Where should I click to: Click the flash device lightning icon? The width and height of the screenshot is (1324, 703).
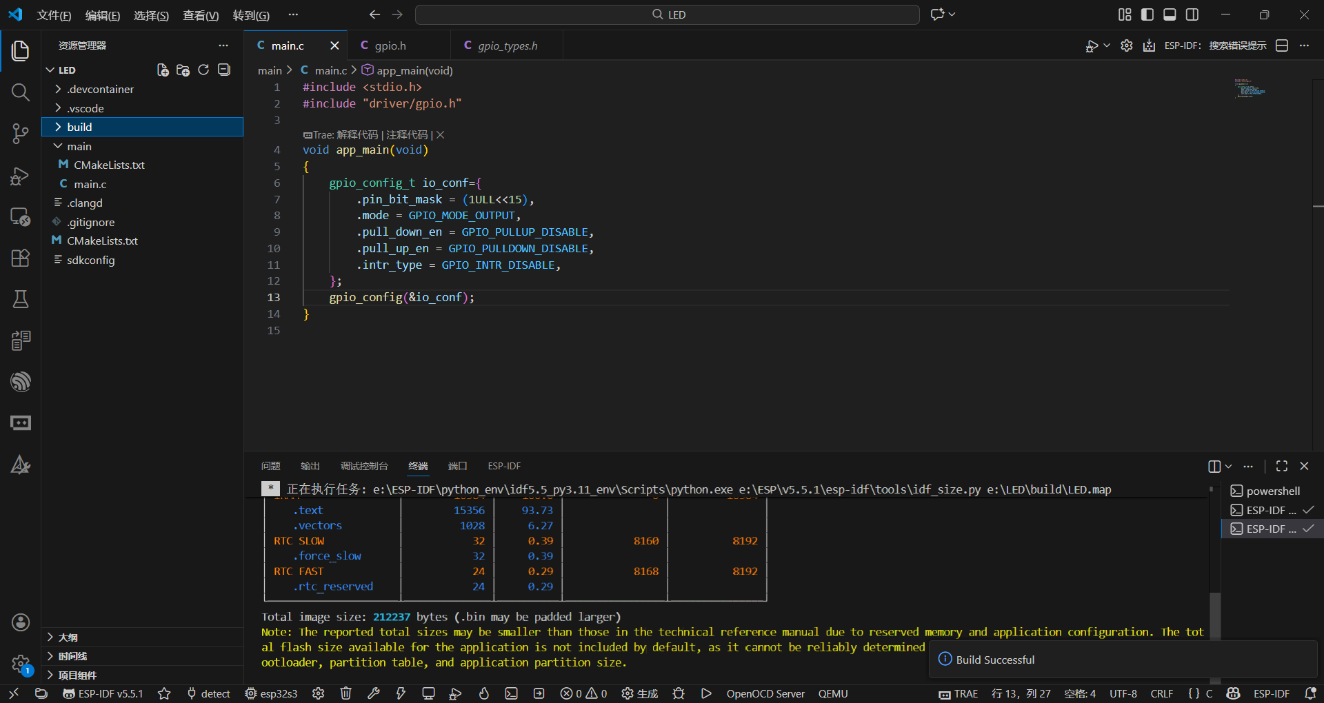[401, 693]
